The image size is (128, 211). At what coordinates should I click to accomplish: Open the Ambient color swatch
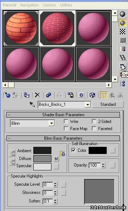pyautogui.click(x=42, y=150)
